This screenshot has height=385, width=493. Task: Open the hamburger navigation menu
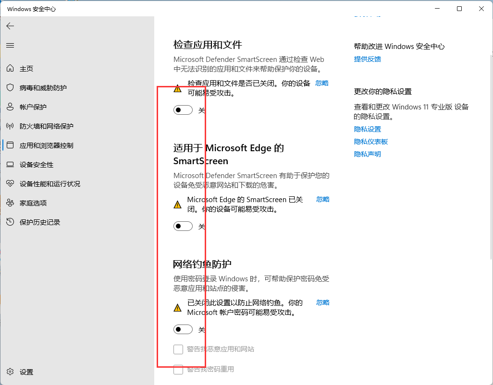pyautogui.click(x=10, y=46)
